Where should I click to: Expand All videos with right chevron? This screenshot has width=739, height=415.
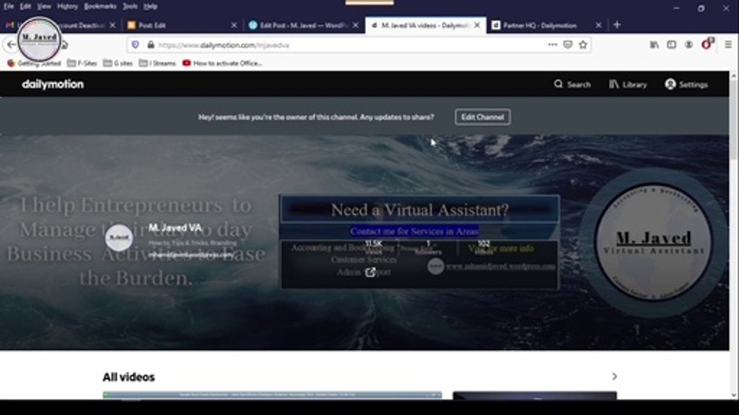(x=614, y=376)
